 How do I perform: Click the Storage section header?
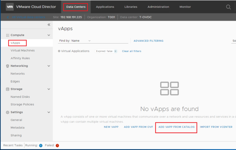pos(16,89)
